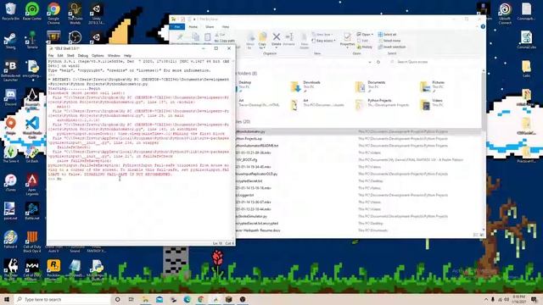This screenshot has width=543, height=305.
Task: Click History in Explorer ribbon
Action: [364, 47]
